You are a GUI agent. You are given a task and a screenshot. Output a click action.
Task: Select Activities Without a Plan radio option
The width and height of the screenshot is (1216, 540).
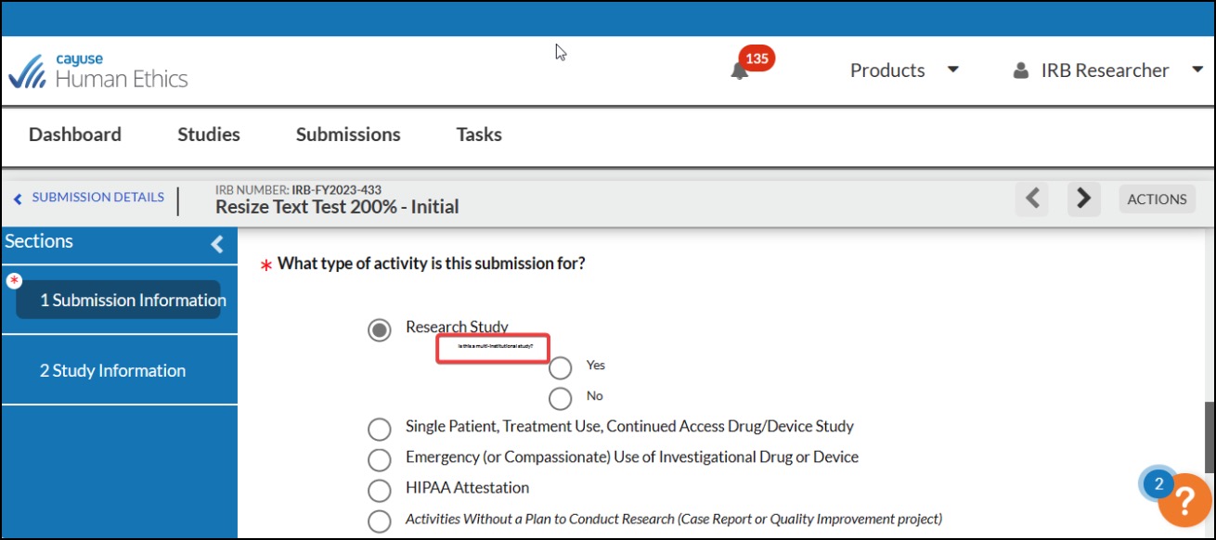pos(380,521)
